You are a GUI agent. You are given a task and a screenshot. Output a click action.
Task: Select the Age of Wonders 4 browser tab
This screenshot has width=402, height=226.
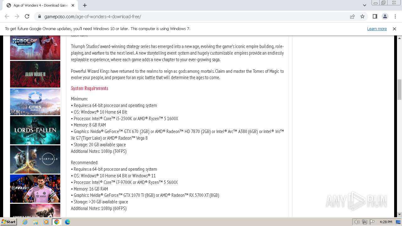(40, 5)
